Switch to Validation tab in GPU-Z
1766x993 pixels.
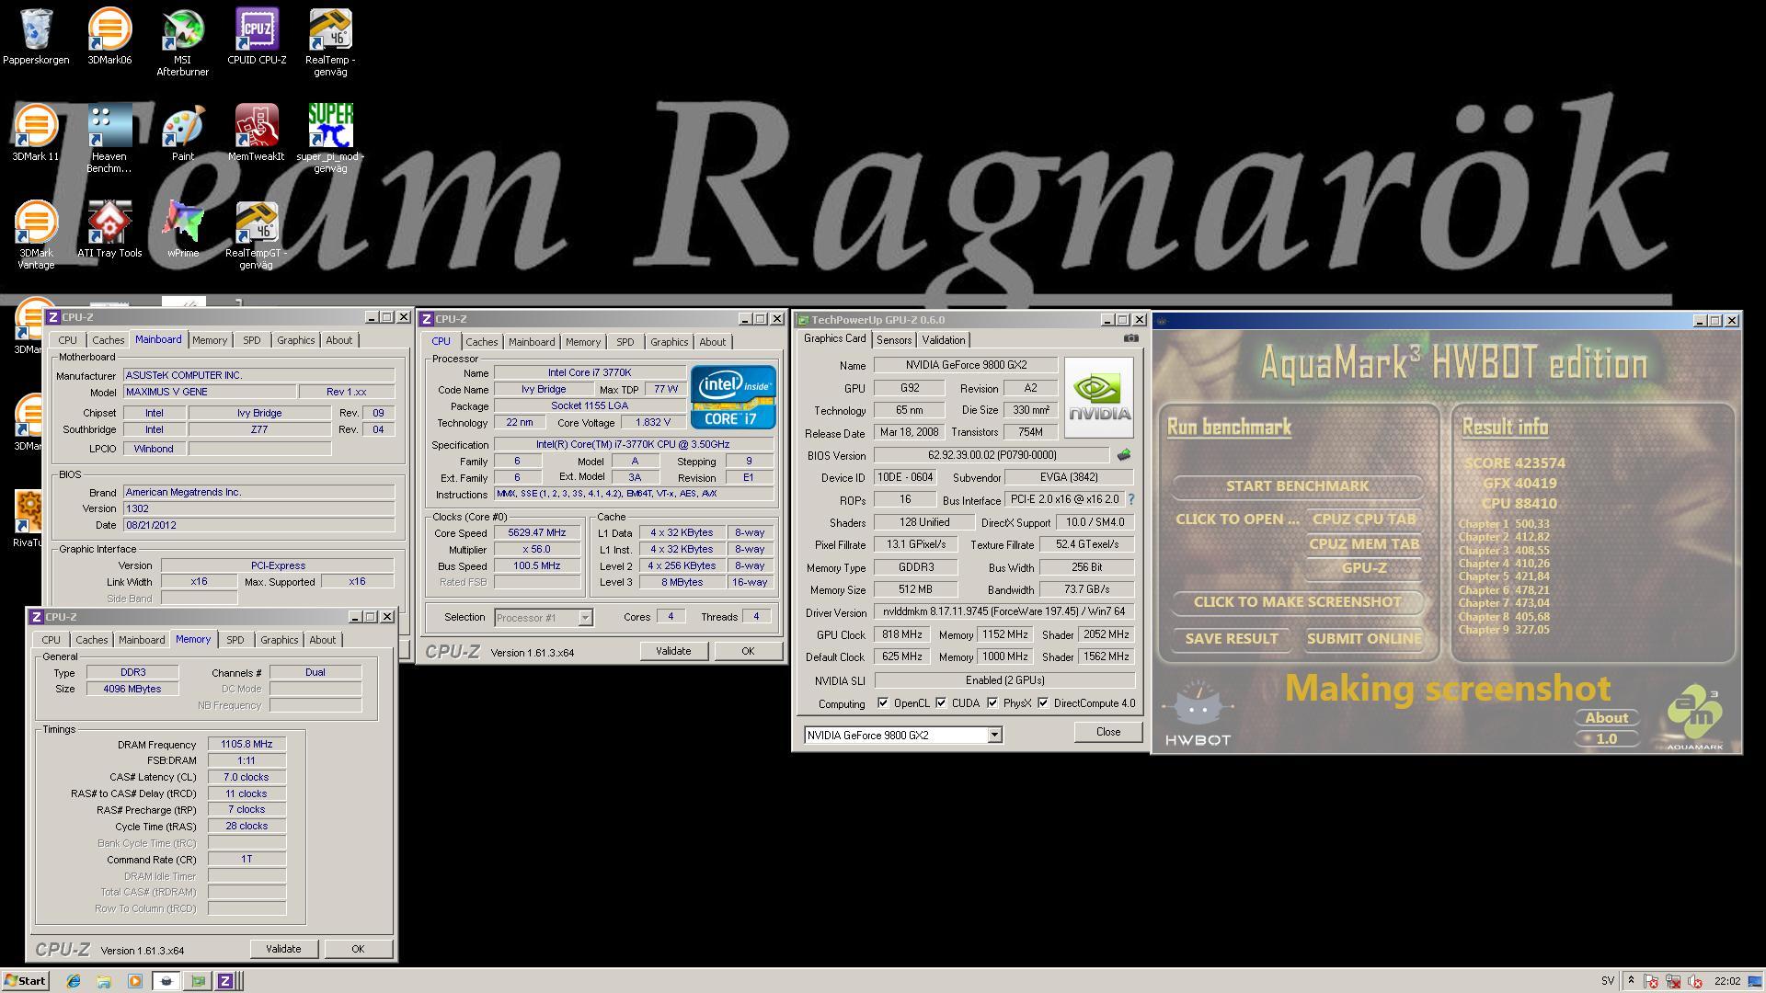pos(943,340)
